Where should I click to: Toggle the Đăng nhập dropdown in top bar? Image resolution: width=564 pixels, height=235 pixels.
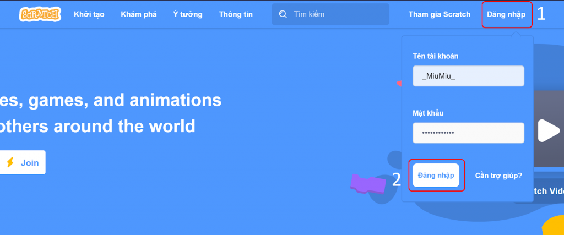(x=506, y=14)
